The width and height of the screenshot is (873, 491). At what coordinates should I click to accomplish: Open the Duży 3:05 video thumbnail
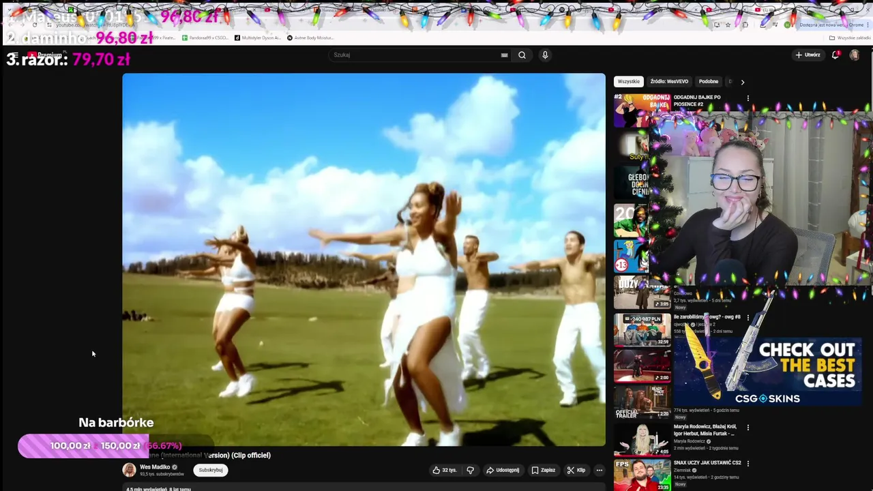[642, 293]
